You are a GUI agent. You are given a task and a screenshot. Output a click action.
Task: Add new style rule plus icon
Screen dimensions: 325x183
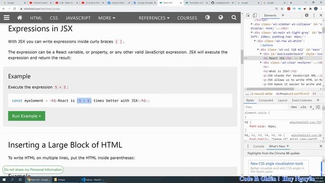(311, 107)
